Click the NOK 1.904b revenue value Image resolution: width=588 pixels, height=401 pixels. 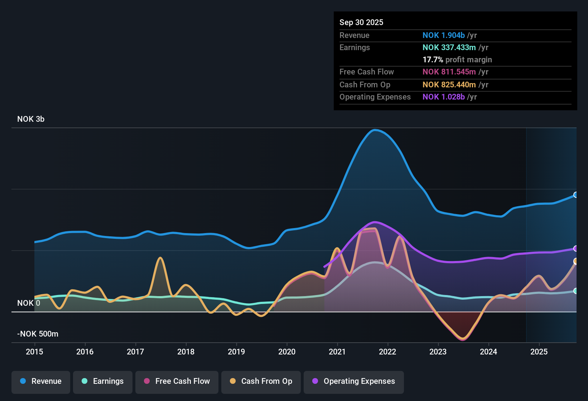(x=444, y=35)
